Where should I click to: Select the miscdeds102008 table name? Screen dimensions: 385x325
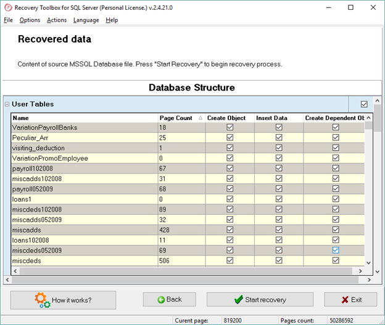(37, 210)
